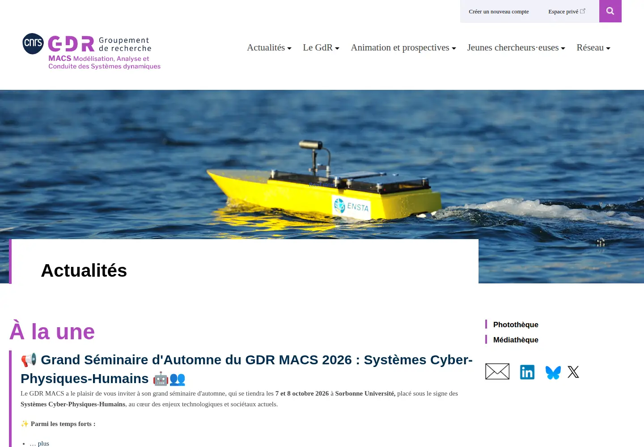
Task: Expand the Réseau dropdown menu
Action: pyautogui.click(x=593, y=47)
